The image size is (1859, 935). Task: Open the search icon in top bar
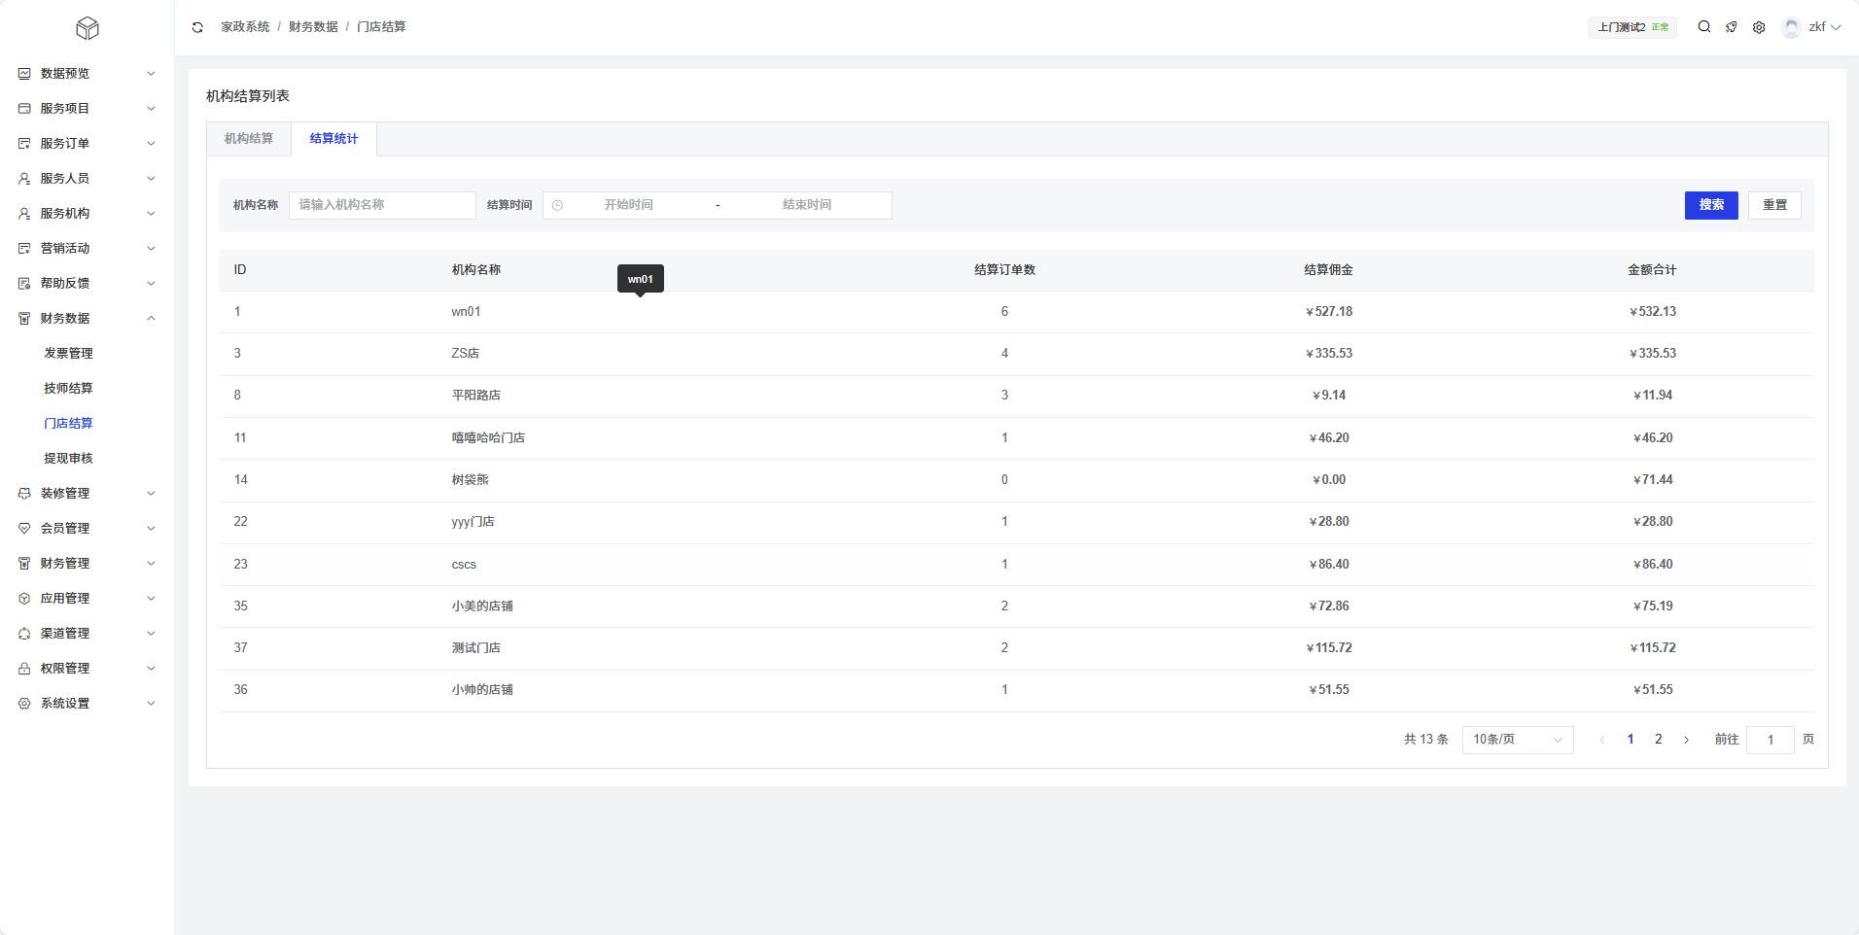coord(1704,27)
